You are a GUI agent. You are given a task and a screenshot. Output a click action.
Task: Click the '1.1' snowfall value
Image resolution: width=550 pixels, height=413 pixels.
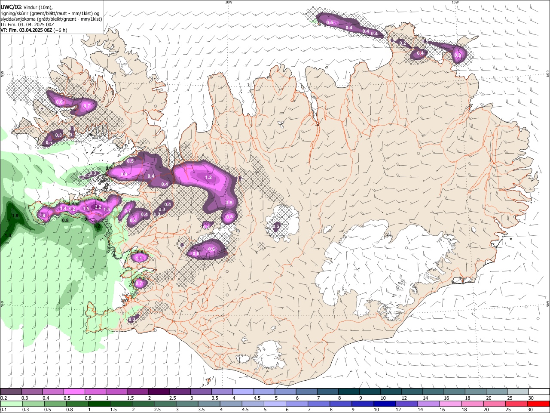[x=139, y=259]
